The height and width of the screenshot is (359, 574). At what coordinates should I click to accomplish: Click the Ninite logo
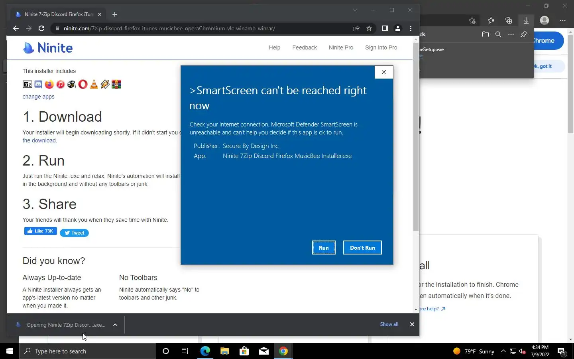[x=48, y=48]
